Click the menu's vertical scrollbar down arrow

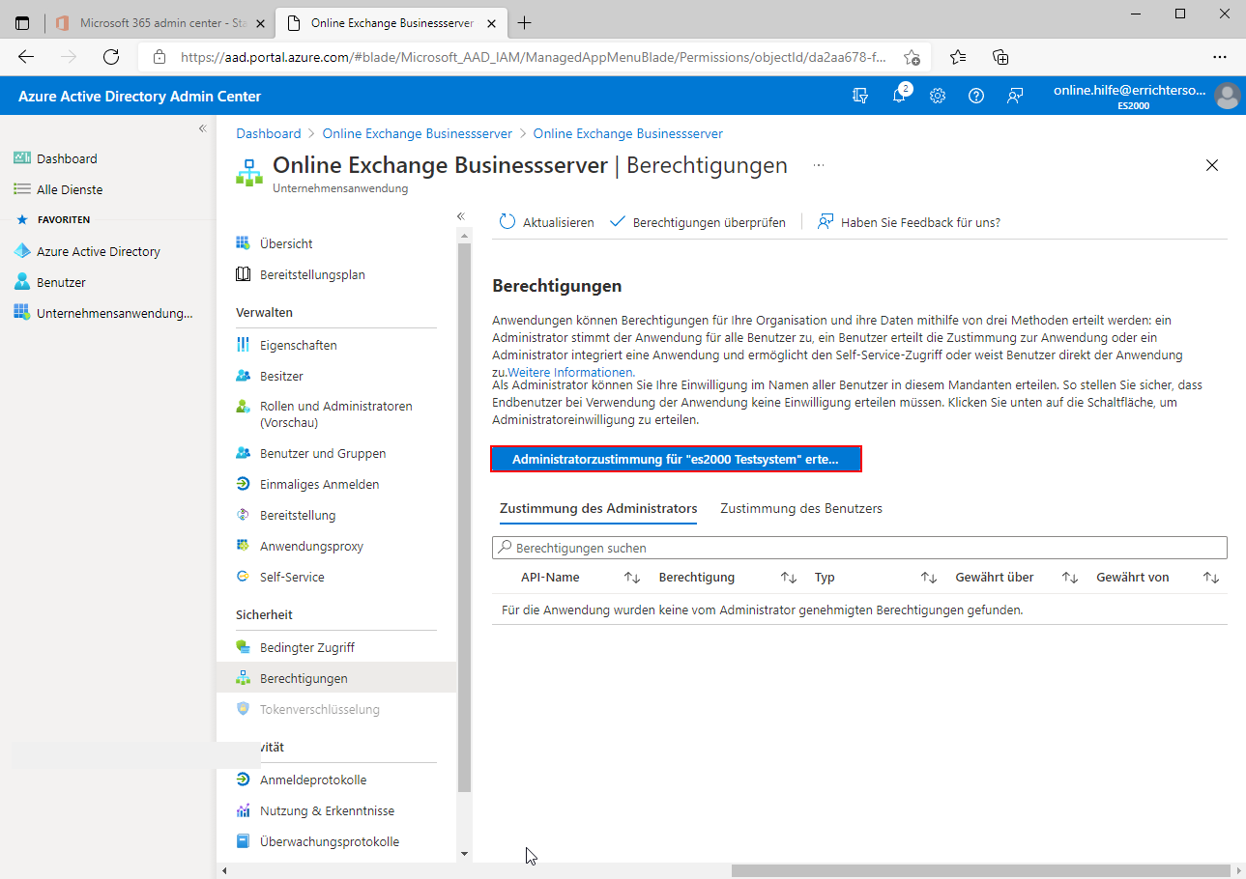pyautogui.click(x=464, y=854)
